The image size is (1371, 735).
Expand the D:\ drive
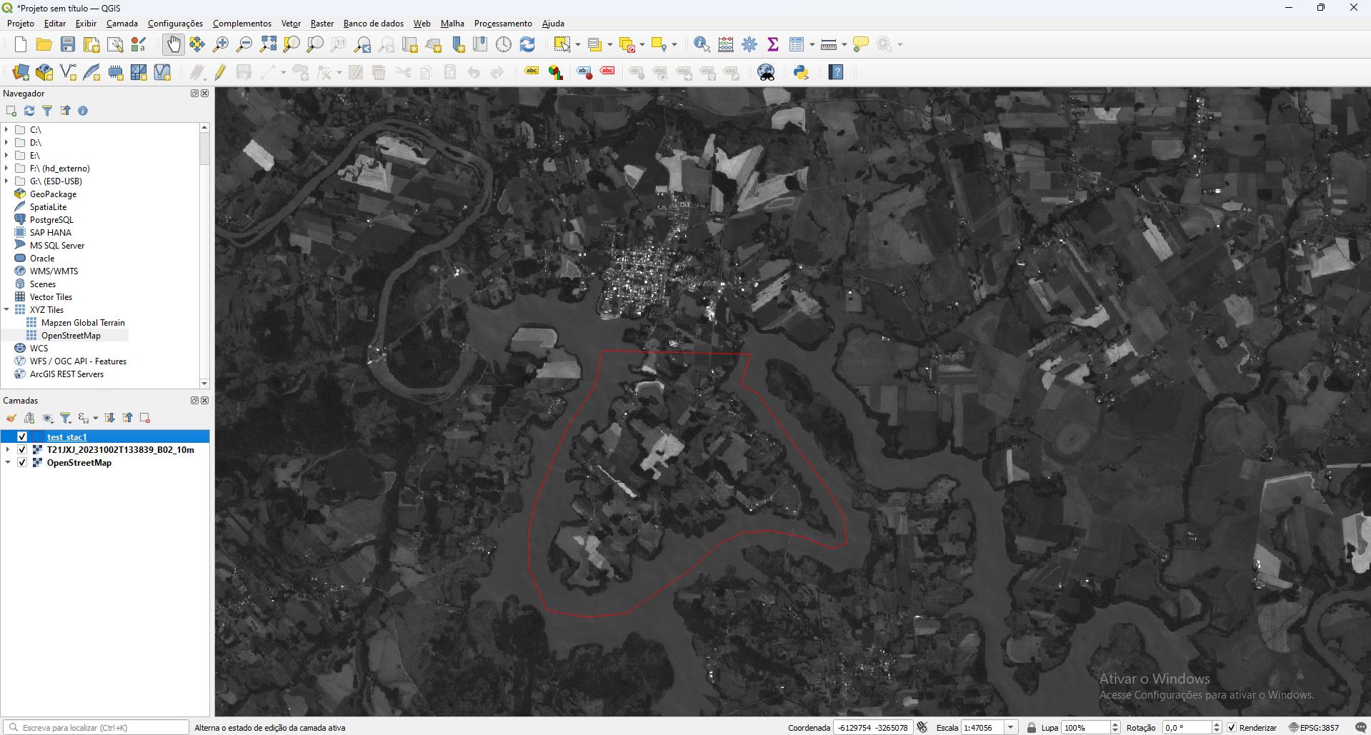[x=7, y=142]
